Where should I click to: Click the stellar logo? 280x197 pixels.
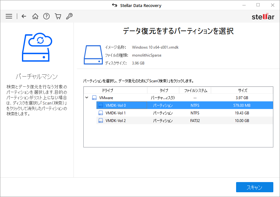[263, 17]
